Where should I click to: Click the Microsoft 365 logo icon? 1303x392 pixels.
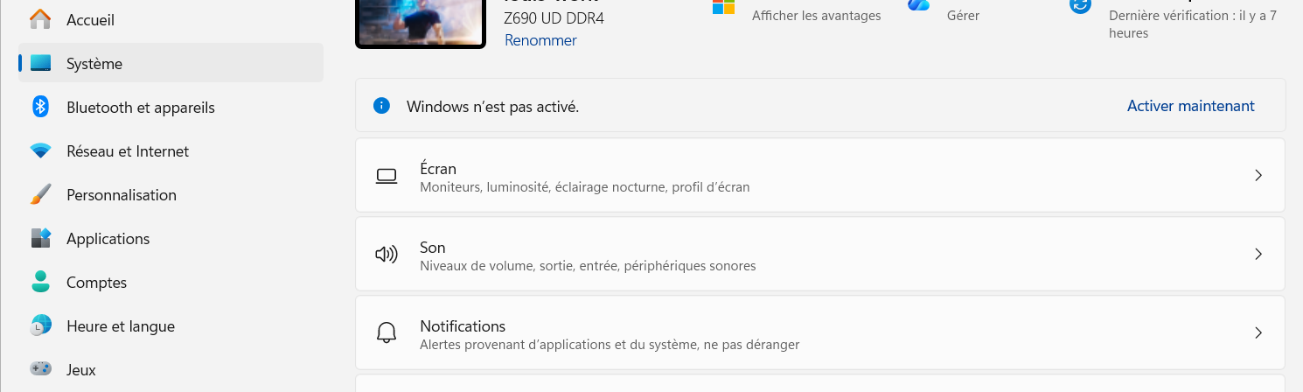click(x=723, y=7)
